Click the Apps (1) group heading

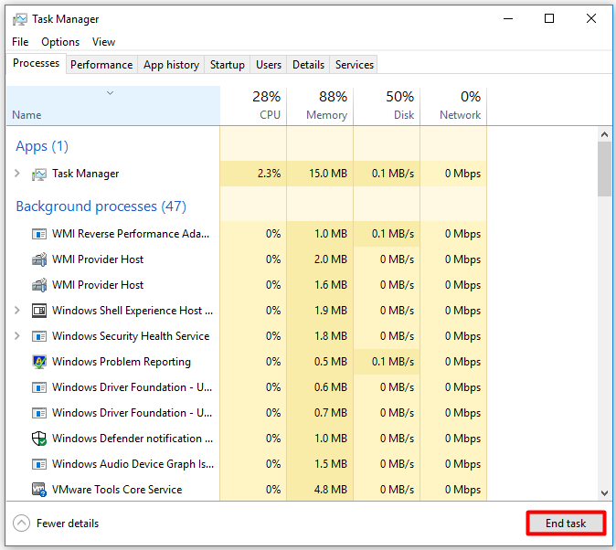[42, 146]
